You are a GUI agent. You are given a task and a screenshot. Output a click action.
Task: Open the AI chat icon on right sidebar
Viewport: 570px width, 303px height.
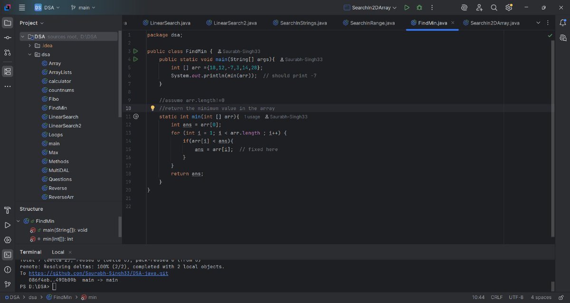click(563, 38)
